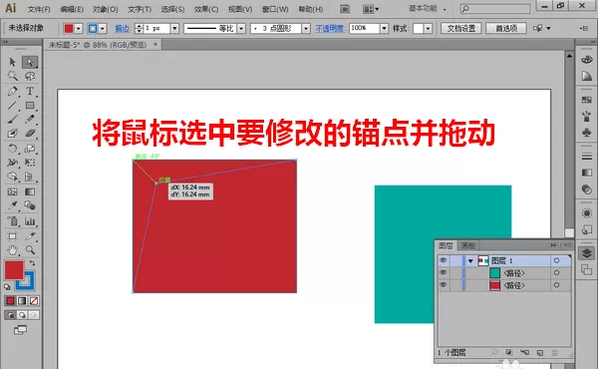This screenshot has height=369, width=598.
Task: Select the Shape Builder tool
Action: (13, 177)
